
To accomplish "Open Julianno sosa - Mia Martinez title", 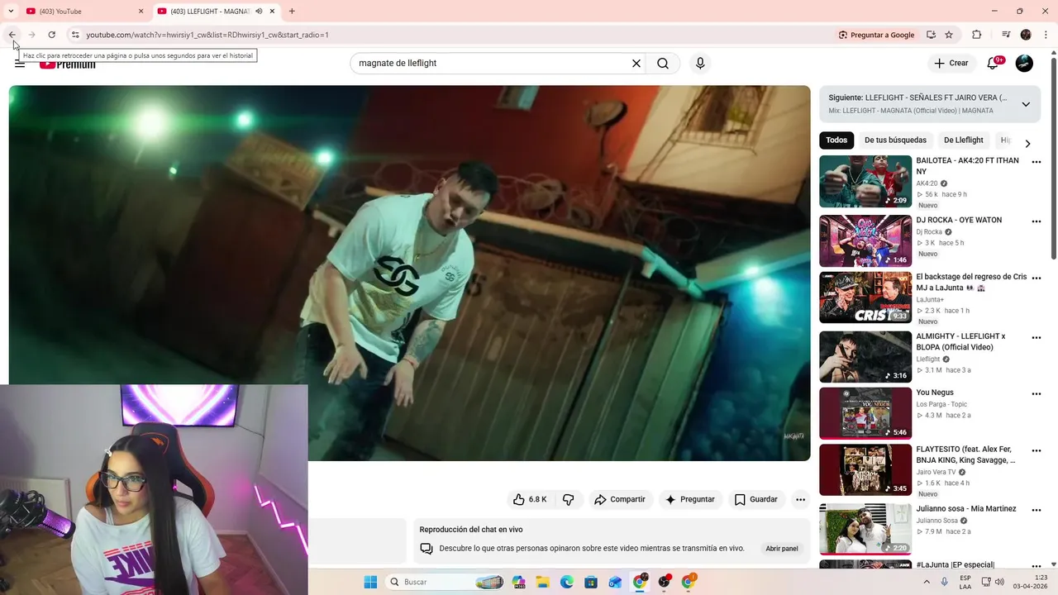I will pyautogui.click(x=966, y=509).
